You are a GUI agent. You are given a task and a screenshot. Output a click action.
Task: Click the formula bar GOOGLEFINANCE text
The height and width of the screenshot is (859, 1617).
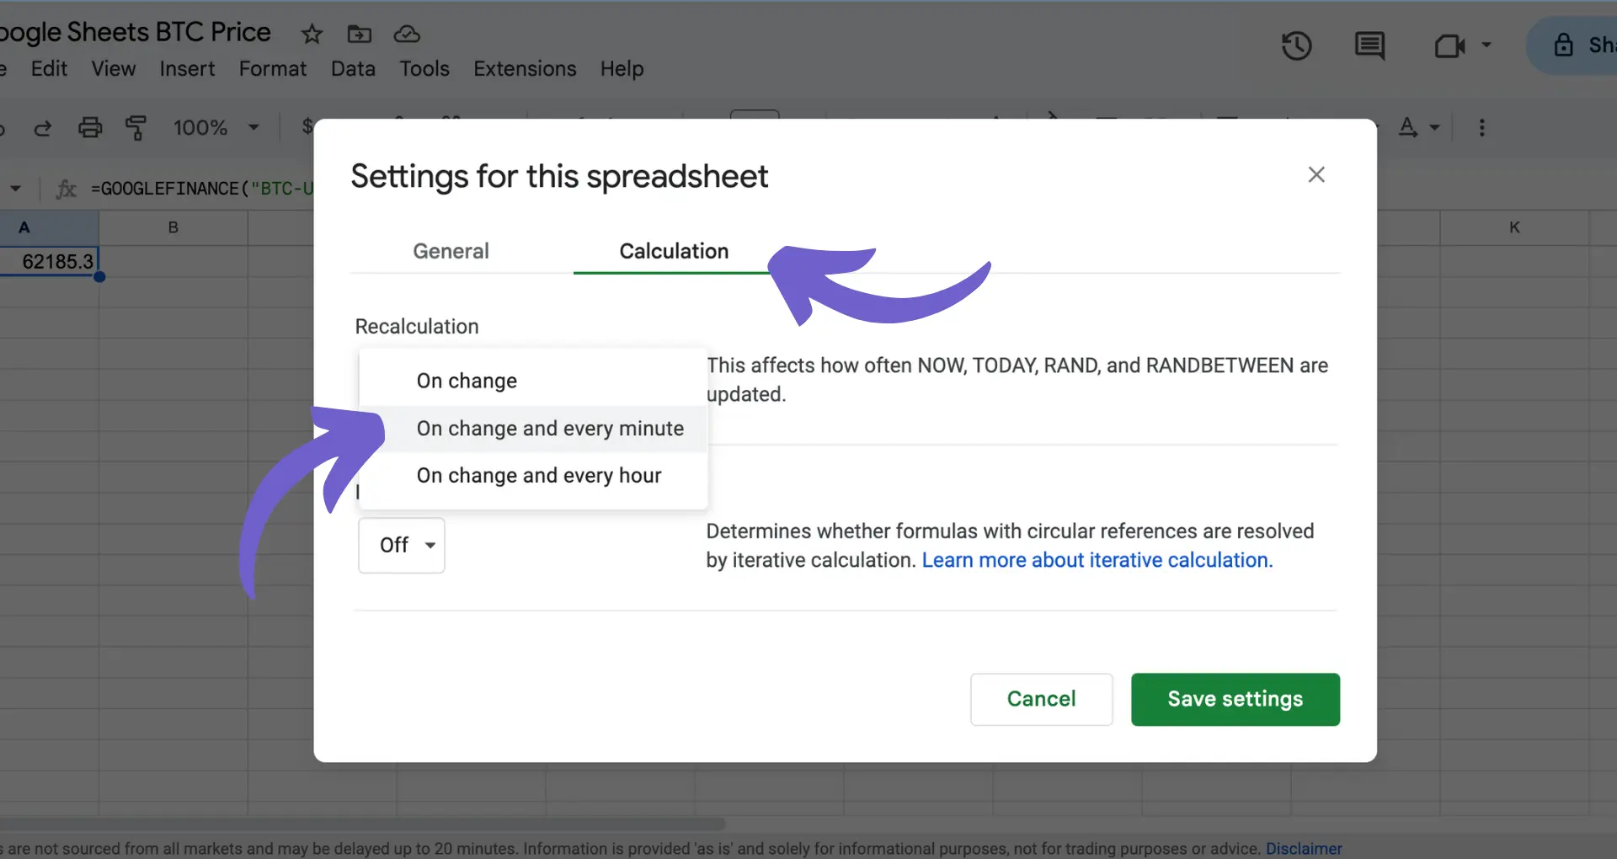click(202, 189)
